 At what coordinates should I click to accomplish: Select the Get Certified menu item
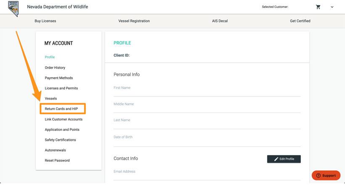pos(300,21)
